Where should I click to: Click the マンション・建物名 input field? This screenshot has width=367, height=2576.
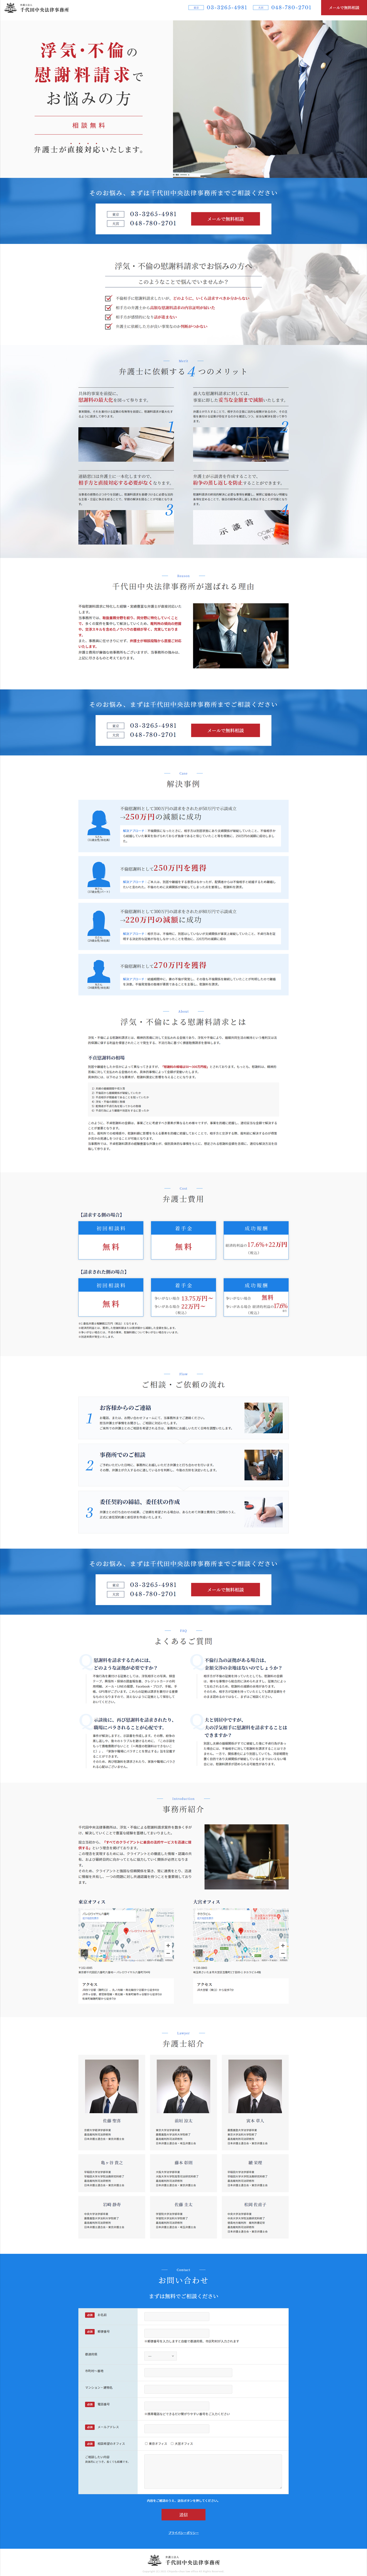coord(188,2389)
